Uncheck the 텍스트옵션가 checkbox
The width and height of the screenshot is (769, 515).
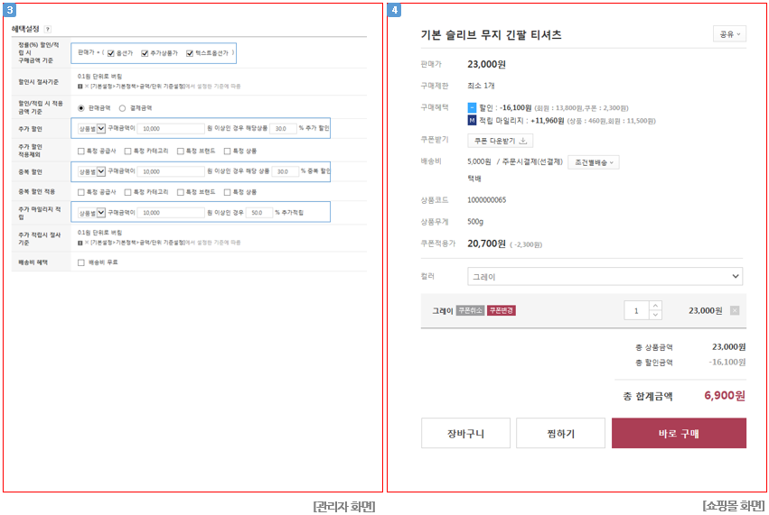click(x=190, y=53)
